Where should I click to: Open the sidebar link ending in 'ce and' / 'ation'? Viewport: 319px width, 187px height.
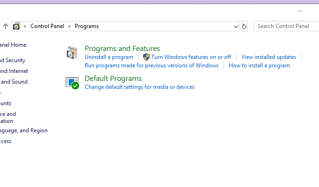(8, 117)
